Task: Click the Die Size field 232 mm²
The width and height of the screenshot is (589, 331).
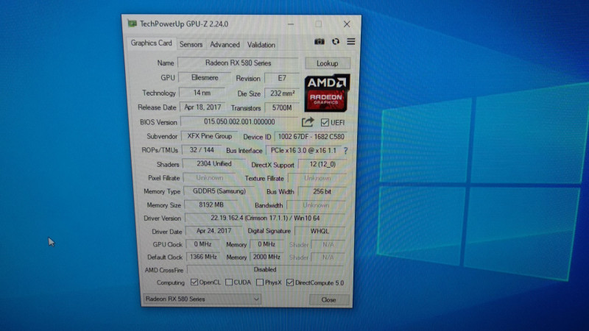Action: coord(282,93)
